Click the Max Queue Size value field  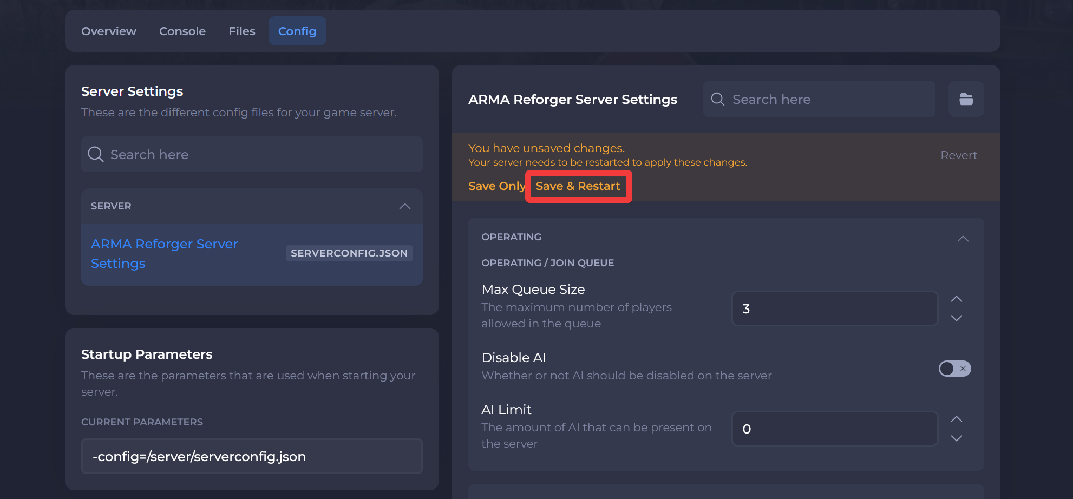pos(835,308)
